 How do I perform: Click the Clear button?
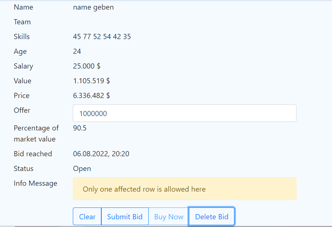pos(87,216)
